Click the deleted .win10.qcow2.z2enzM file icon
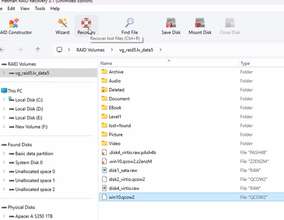The image size is (284, 220). [x=104, y=161]
